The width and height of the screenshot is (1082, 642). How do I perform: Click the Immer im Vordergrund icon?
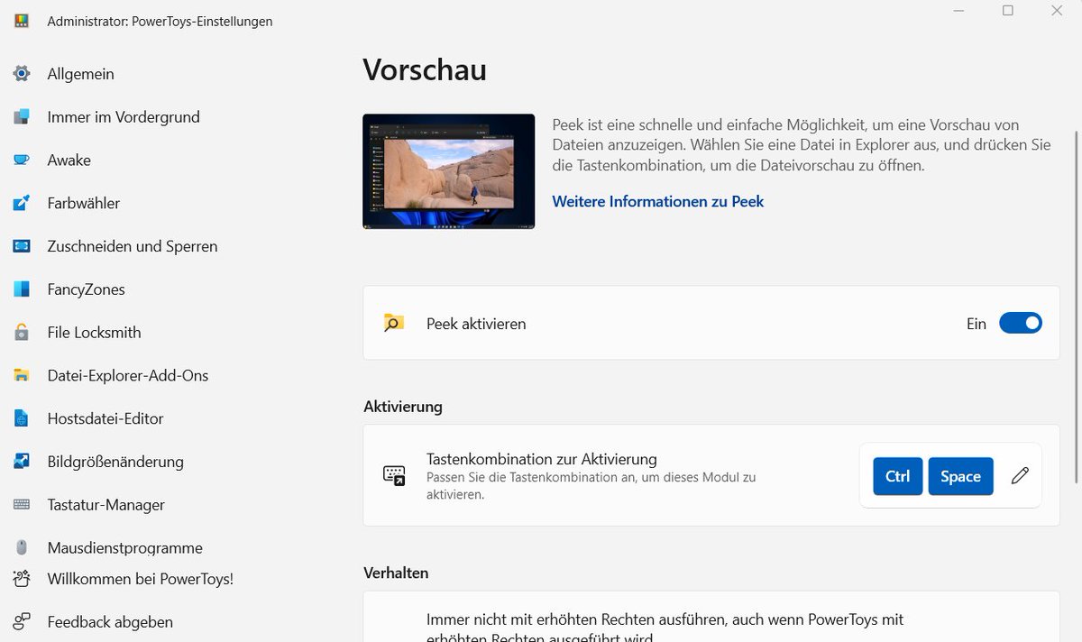22,117
